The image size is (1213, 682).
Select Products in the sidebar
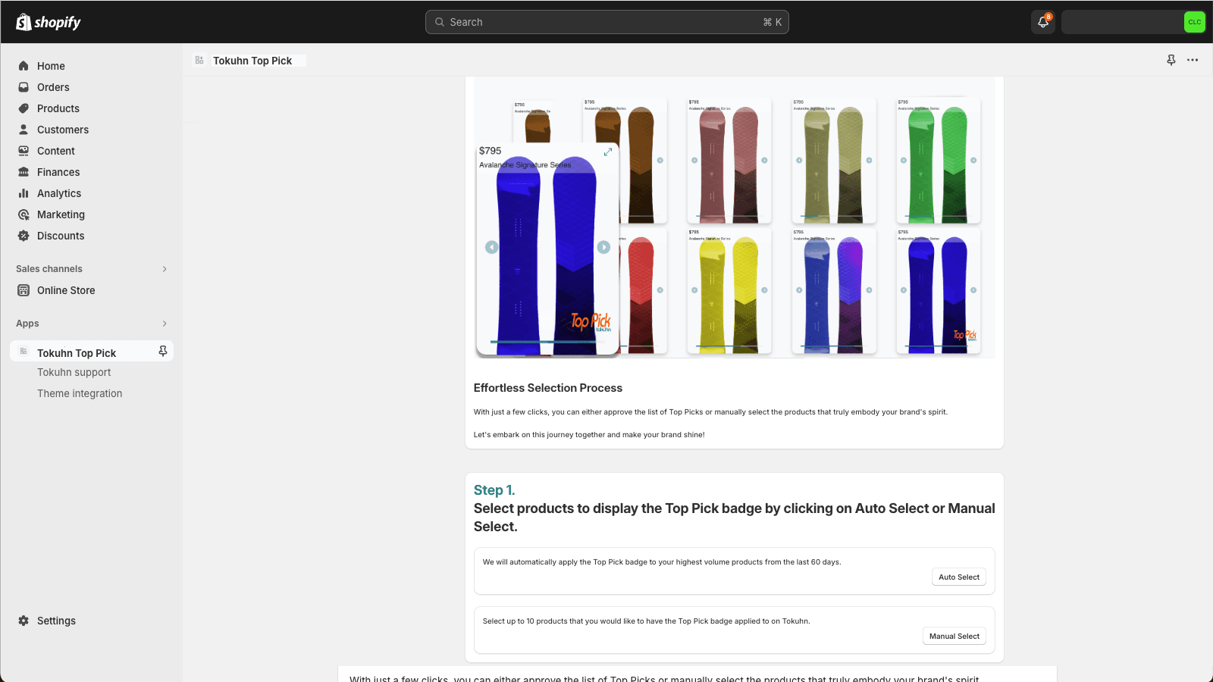(58, 108)
